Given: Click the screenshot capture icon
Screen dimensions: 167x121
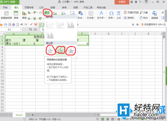Looking at the screenshot, I should point(72,13).
